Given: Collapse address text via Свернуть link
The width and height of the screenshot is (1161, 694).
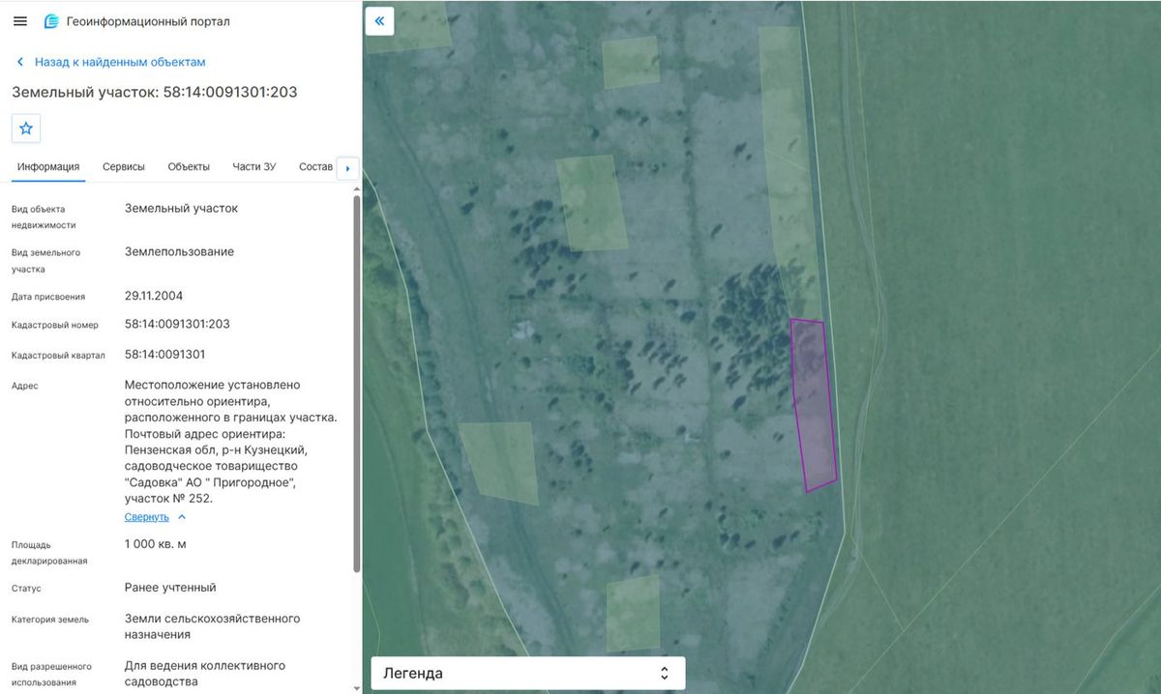Looking at the screenshot, I should click(147, 517).
